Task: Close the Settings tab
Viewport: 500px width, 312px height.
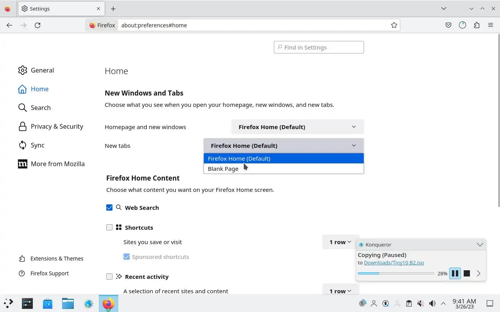Action: point(98,9)
